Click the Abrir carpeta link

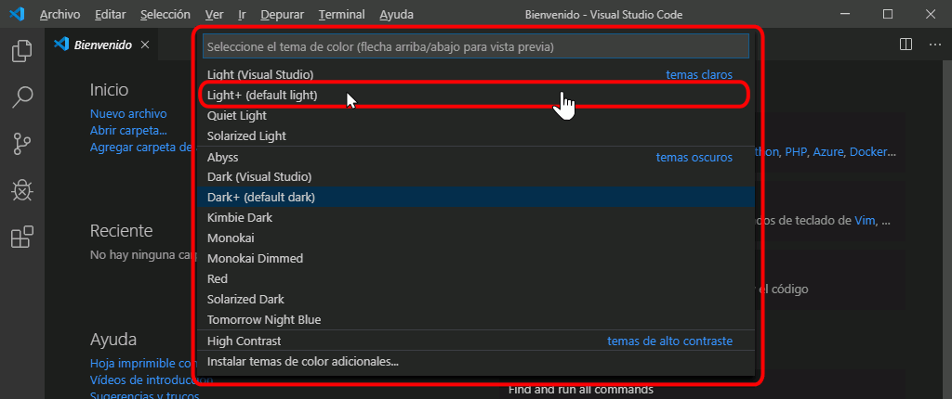128,131
